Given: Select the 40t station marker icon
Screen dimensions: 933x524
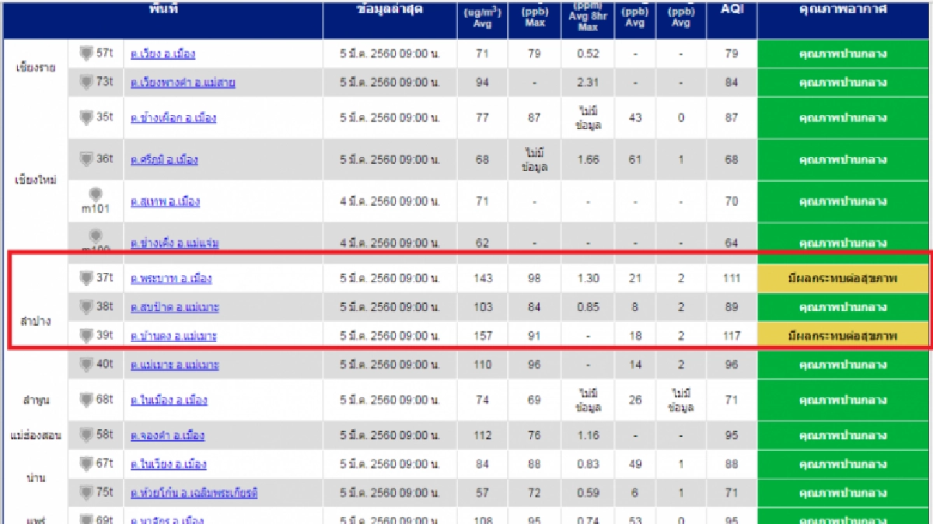Looking at the screenshot, I should (x=86, y=364).
